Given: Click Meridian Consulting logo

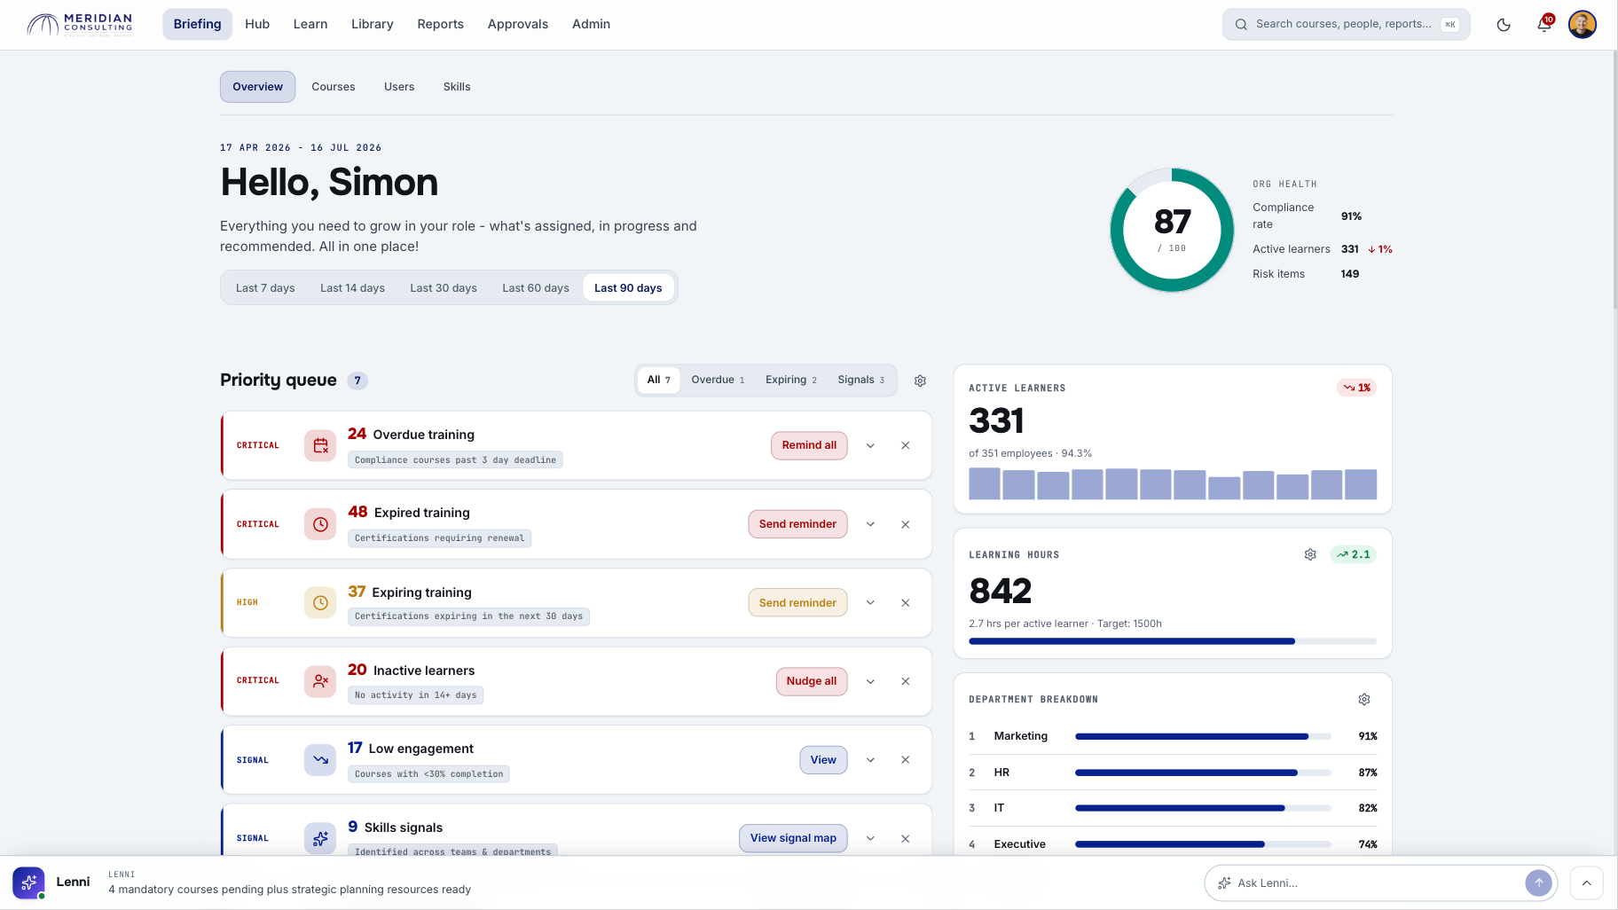Looking at the screenshot, I should click(x=80, y=24).
